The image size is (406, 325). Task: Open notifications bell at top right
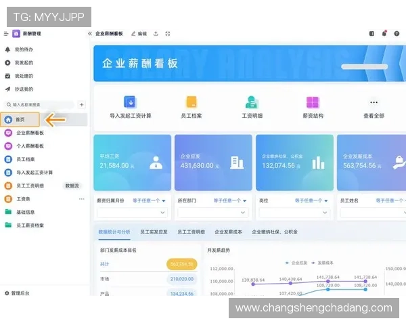pyautogui.click(x=384, y=33)
